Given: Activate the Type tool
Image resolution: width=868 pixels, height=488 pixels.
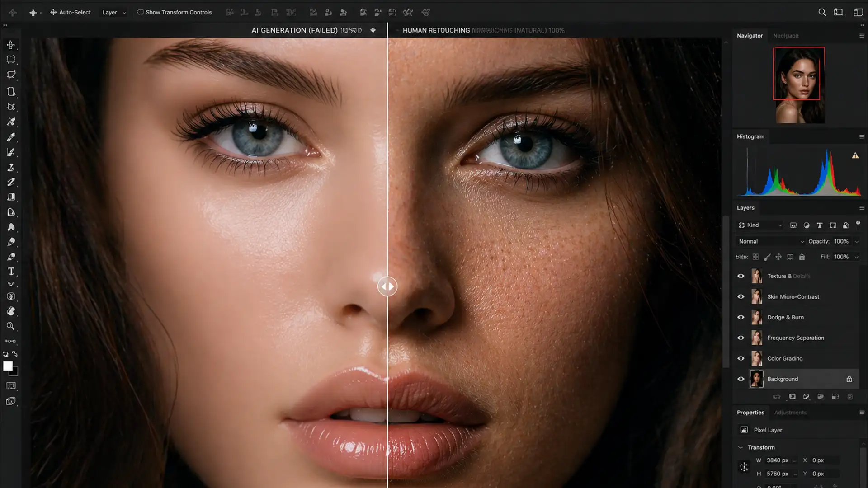Looking at the screenshot, I should click(11, 271).
